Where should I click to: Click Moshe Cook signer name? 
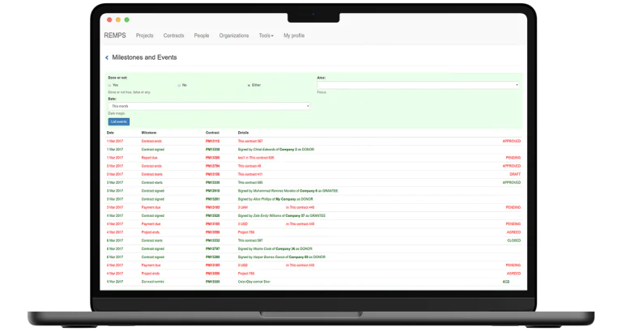[x=262, y=249]
